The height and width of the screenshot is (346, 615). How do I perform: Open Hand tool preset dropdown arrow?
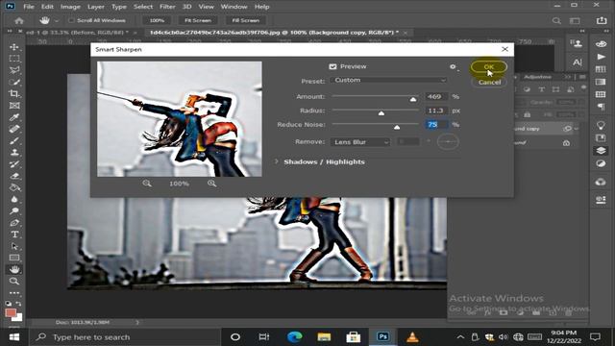57,21
